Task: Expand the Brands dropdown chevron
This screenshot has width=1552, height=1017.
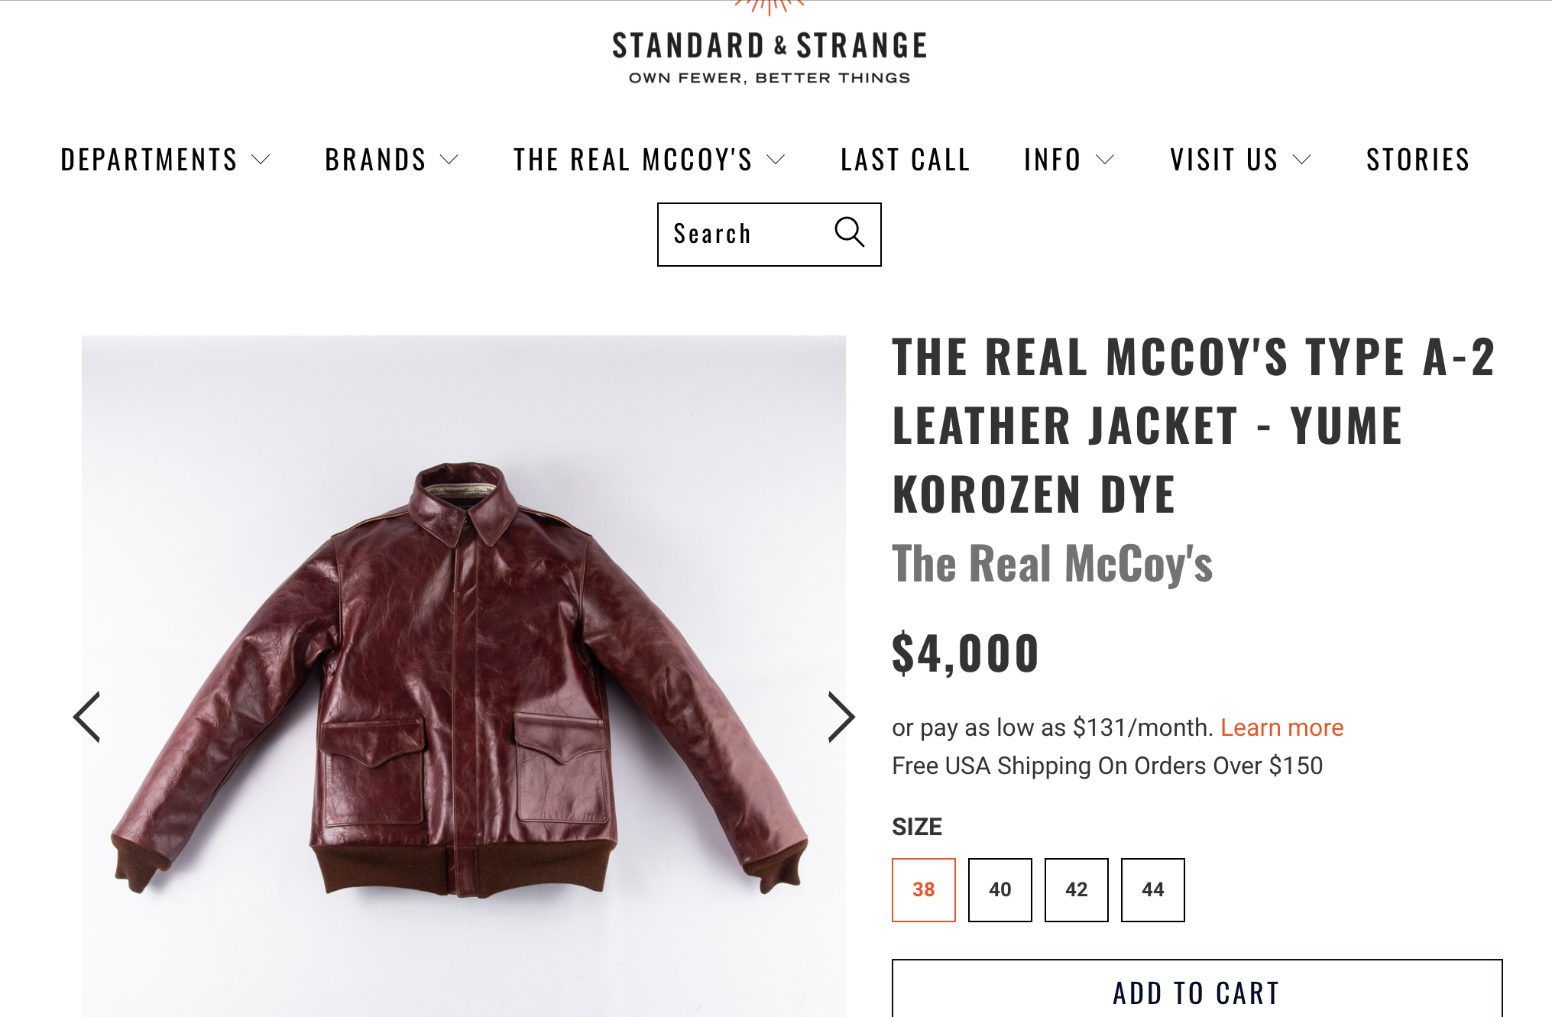Action: coord(449,160)
